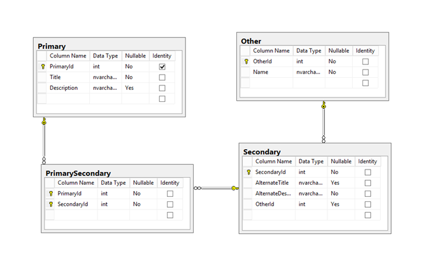The image size is (430, 260).
Task: Click the relationship key endpoint below Primary table
Action: click(x=44, y=121)
